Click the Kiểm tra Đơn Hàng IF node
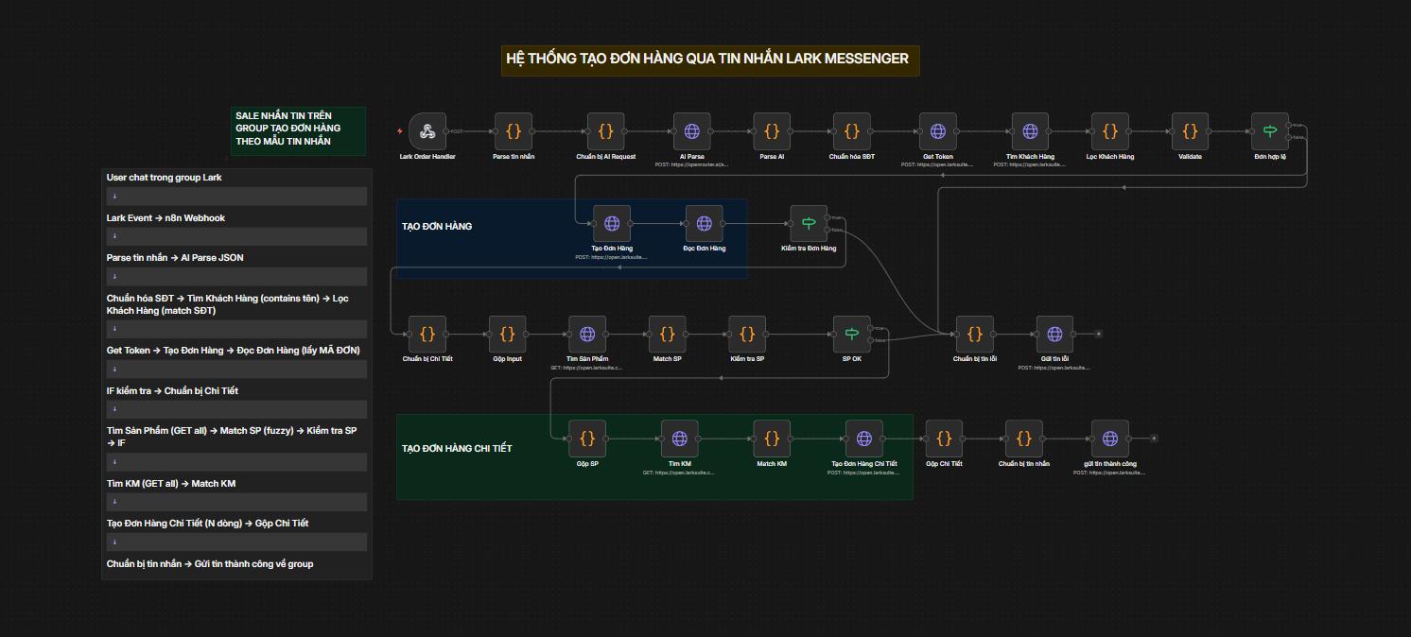 click(809, 224)
